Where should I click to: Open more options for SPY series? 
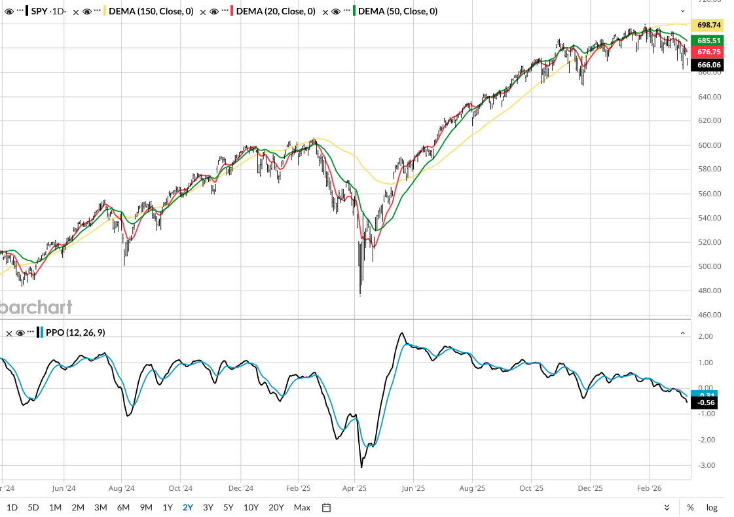point(20,10)
